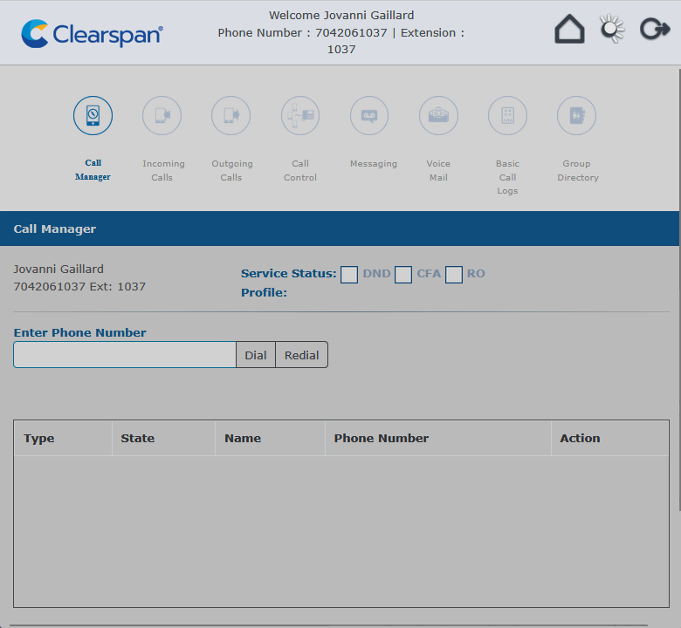
Task: Open the Outgoing Calls icon
Action: (x=230, y=116)
